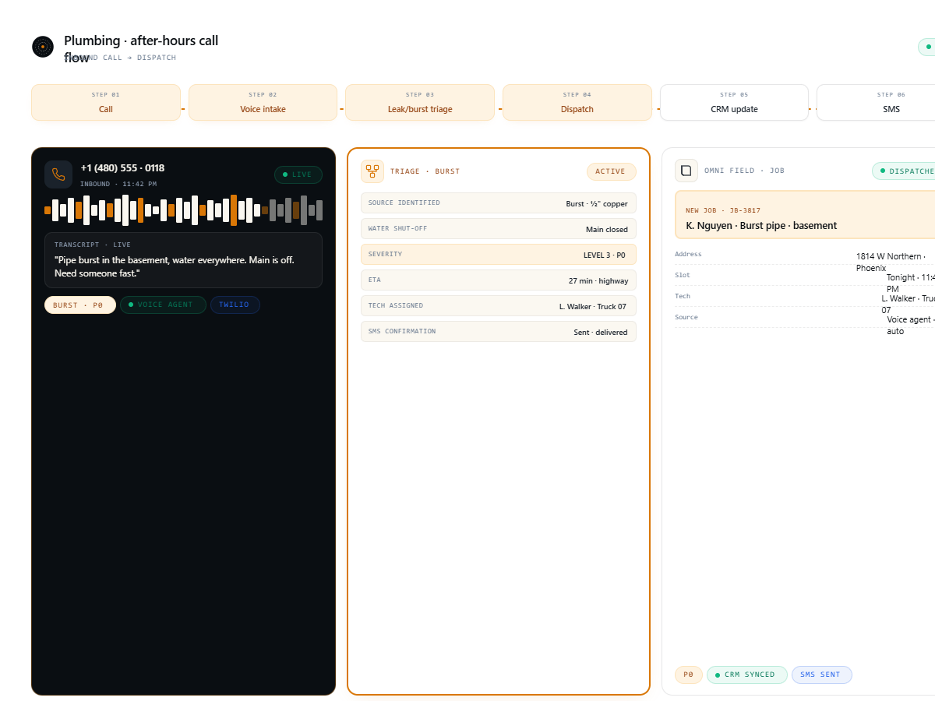Click the phone number +1 (480) 555 · 0118
This screenshot has width=935, height=701.
click(122, 167)
